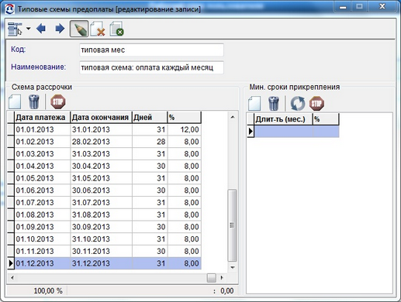The image size is (401, 302).
Task: Select highlighted cell 01.12.2013
Action: tap(43, 263)
